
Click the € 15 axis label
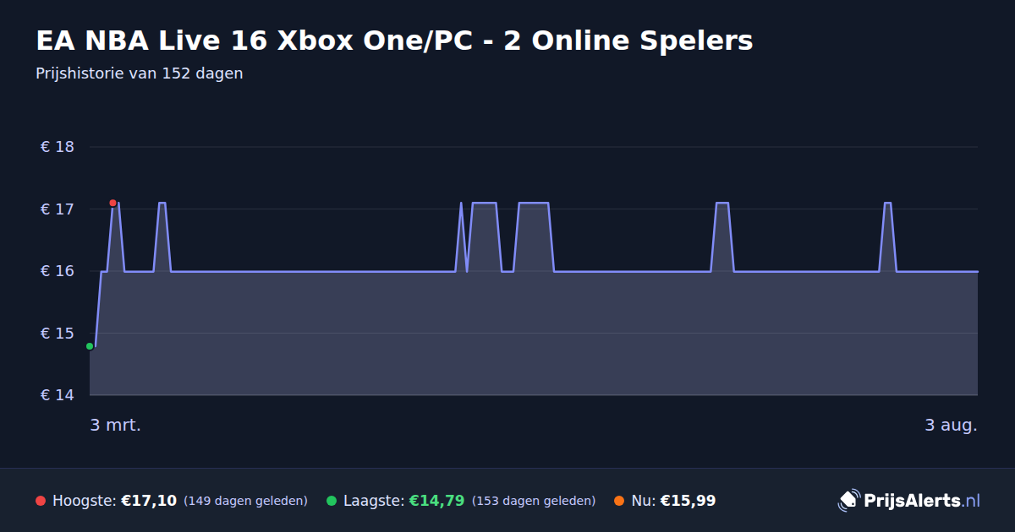tap(58, 333)
